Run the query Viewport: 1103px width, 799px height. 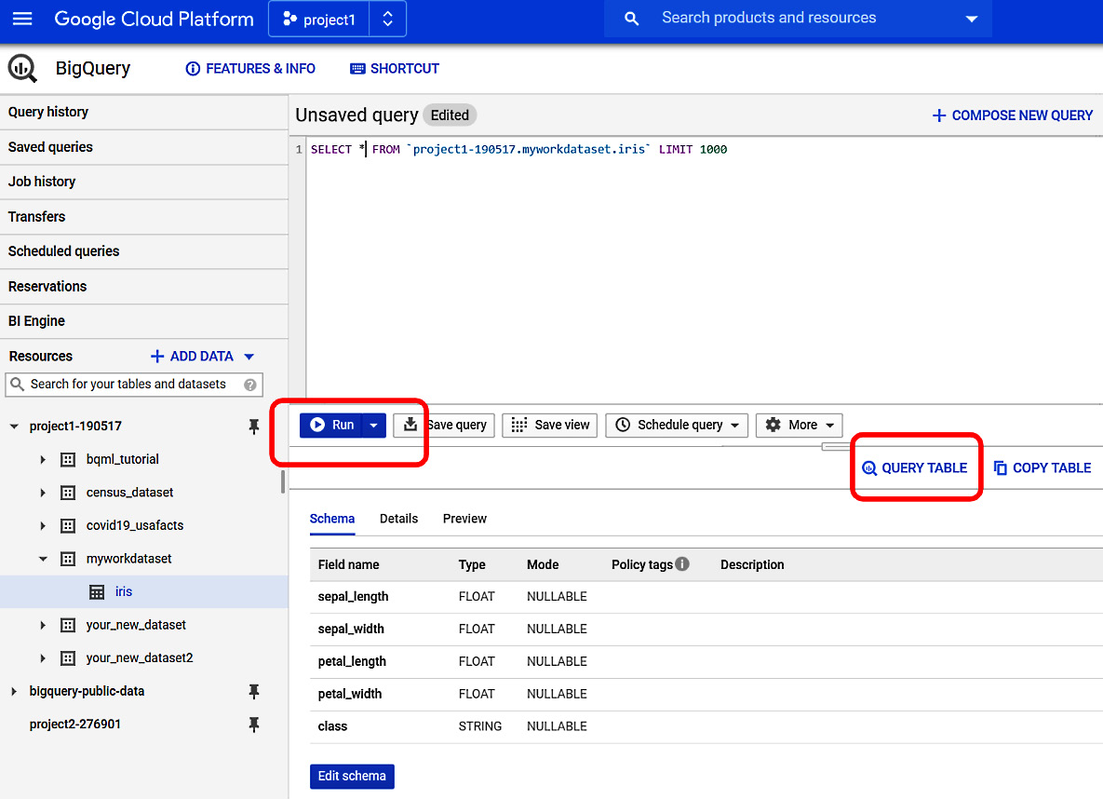point(331,426)
